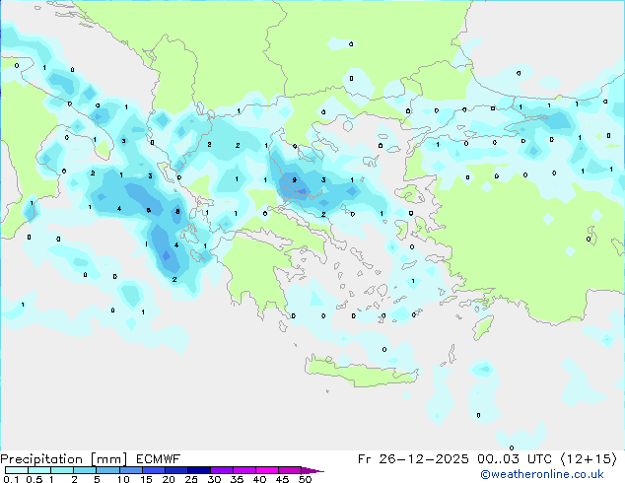Screen dimensions: 625x483
Task: Click the 2 to 5 mm legend swatch
Action: pyautogui.click(x=85, y=470)
